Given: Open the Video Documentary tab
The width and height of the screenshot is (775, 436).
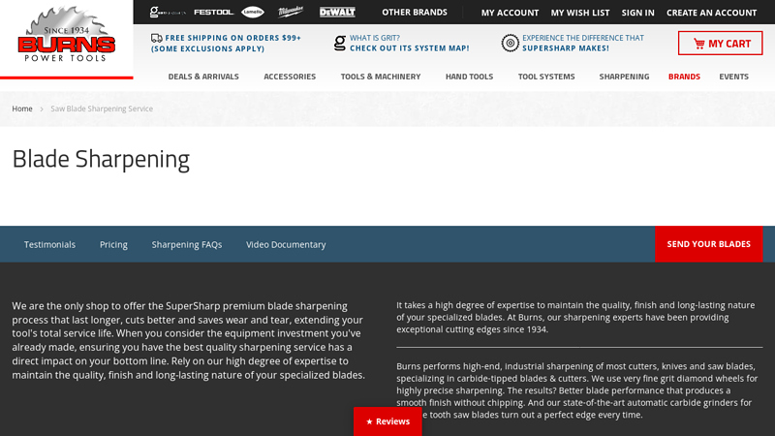Looking at the screenshot, I should pos(286,244).
